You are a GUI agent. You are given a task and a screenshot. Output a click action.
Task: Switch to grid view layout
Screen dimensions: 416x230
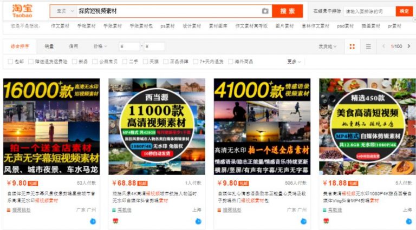click(352, 46)
